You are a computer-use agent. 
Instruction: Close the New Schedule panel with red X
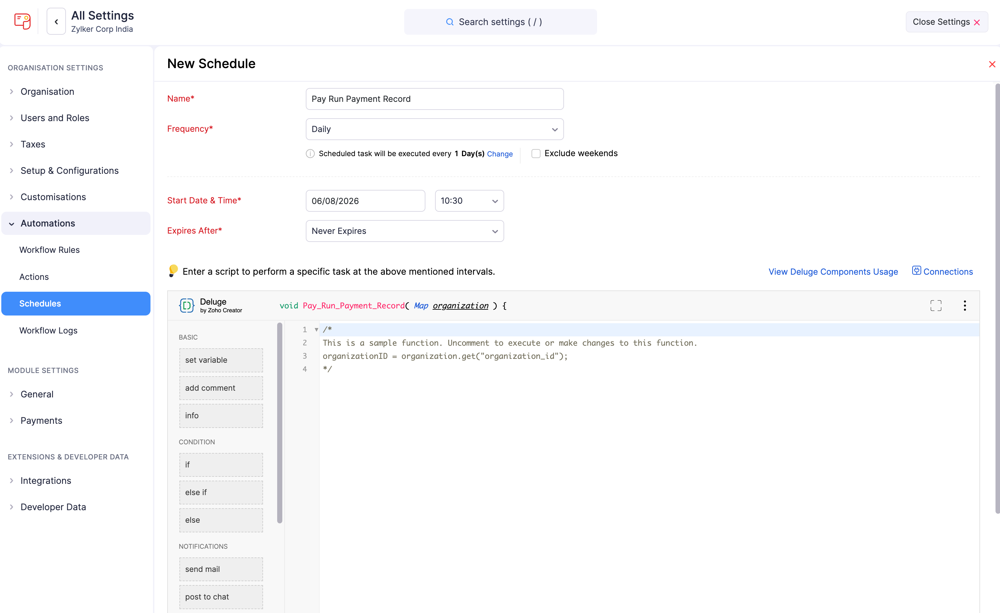tap(991, 64)
